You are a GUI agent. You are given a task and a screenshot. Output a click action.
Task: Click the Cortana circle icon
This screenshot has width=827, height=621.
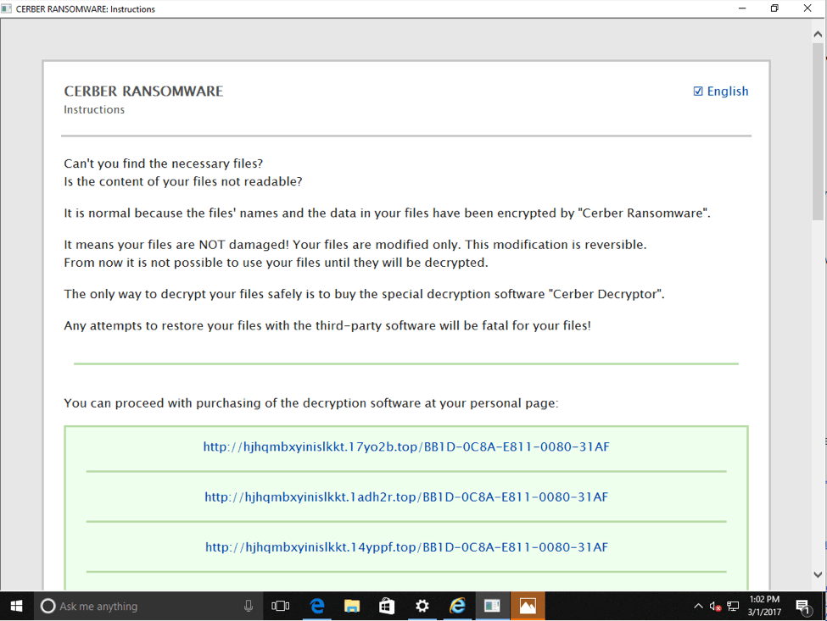click(47, 607)
